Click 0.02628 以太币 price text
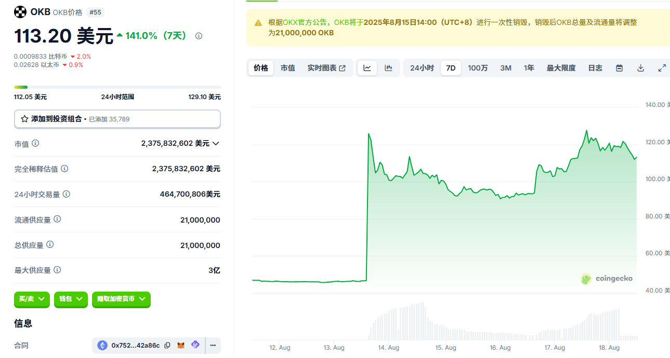The height and width of the screenshot is (358, 670). point(37,65)
